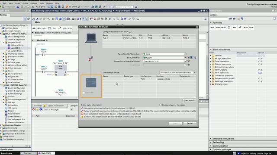Enable Display only error messages checkbox
The height and width of the screenshot is (155, 277).
pos(161,105)
